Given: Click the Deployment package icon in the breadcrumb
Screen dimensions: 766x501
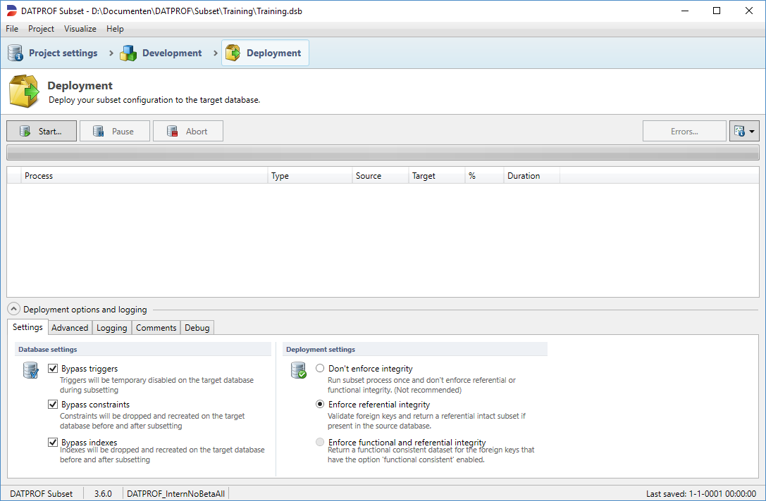Looking at the screenshot, I should 232,52.
